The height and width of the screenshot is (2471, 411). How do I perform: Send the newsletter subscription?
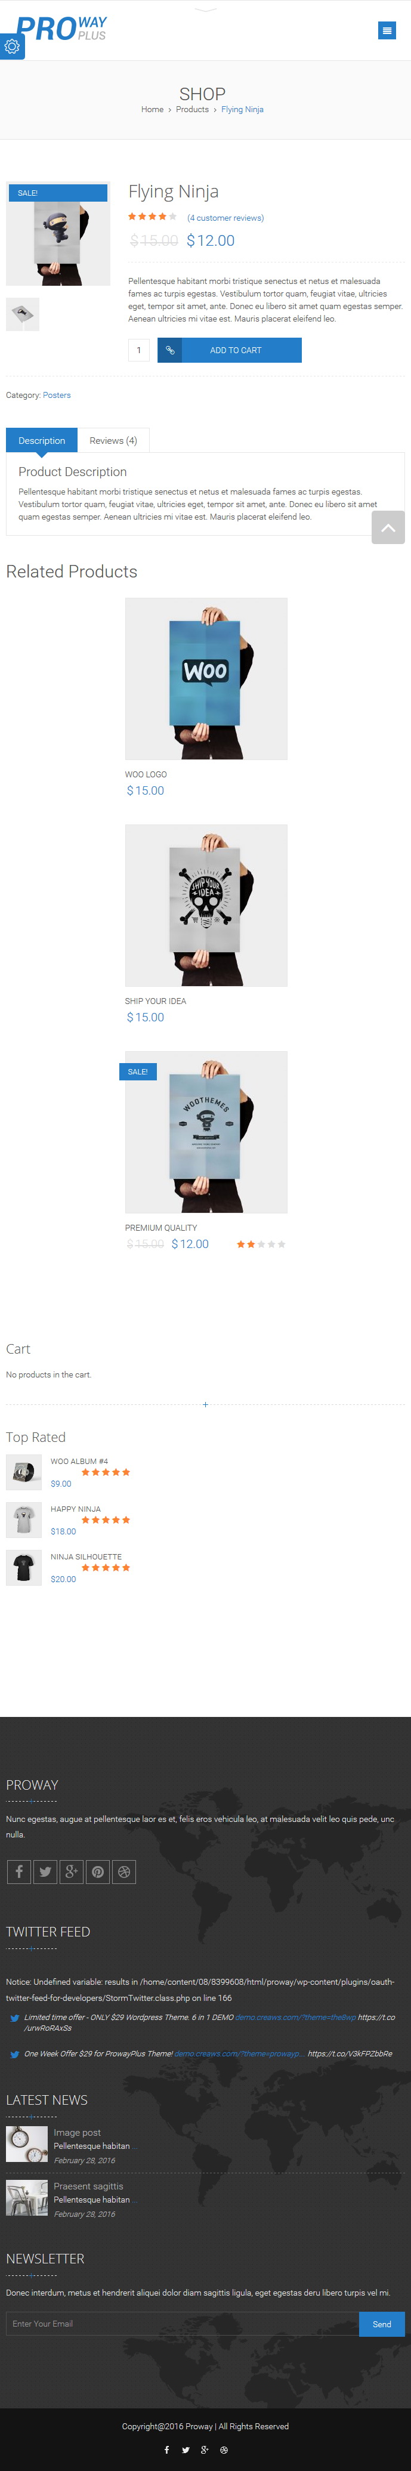coord(382,2323)
